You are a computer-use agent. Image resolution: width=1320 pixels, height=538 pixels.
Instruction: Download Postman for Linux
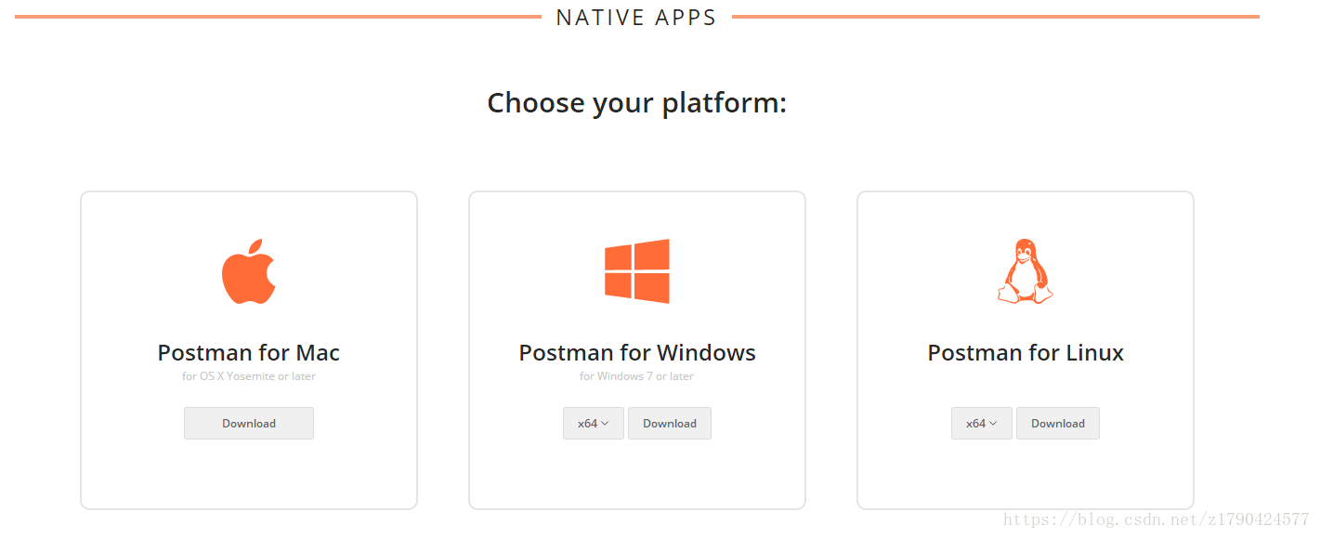pyautogui.click(x=1058, y=424)
